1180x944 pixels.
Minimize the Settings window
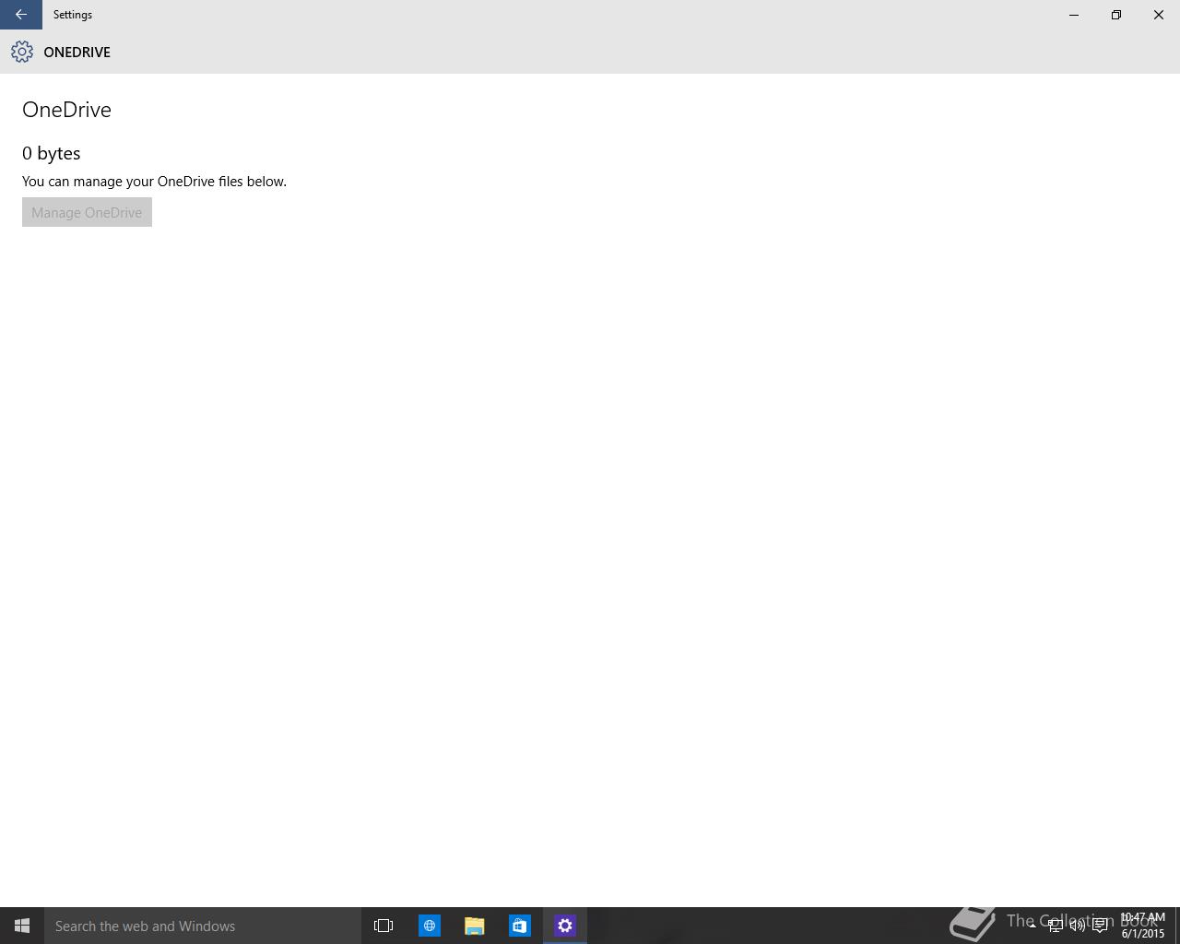(1074, 15)
